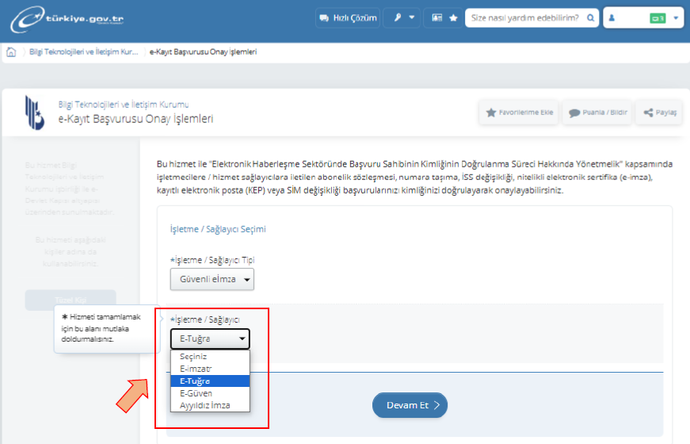
Task: Click the BTK institution logo
Action: pos(35,113)
